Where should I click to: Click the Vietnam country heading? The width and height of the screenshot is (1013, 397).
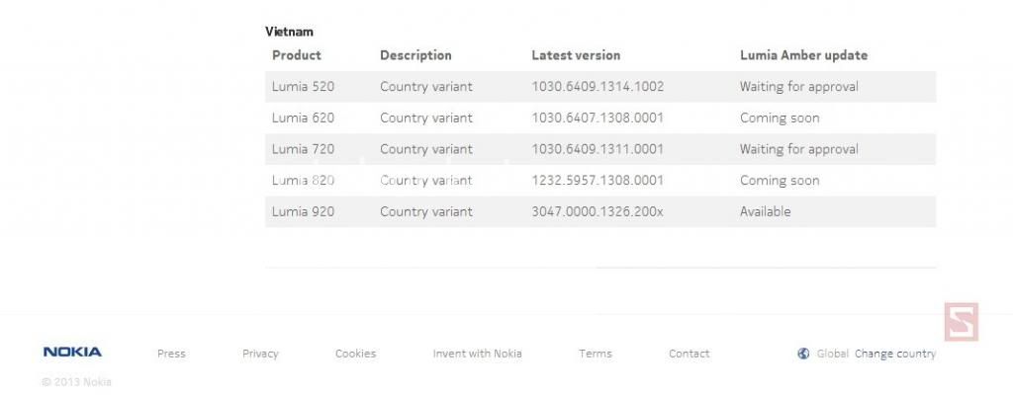click(x=289, y=31)
